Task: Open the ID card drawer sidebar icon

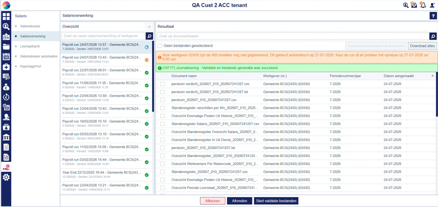Action: [6, 127]
